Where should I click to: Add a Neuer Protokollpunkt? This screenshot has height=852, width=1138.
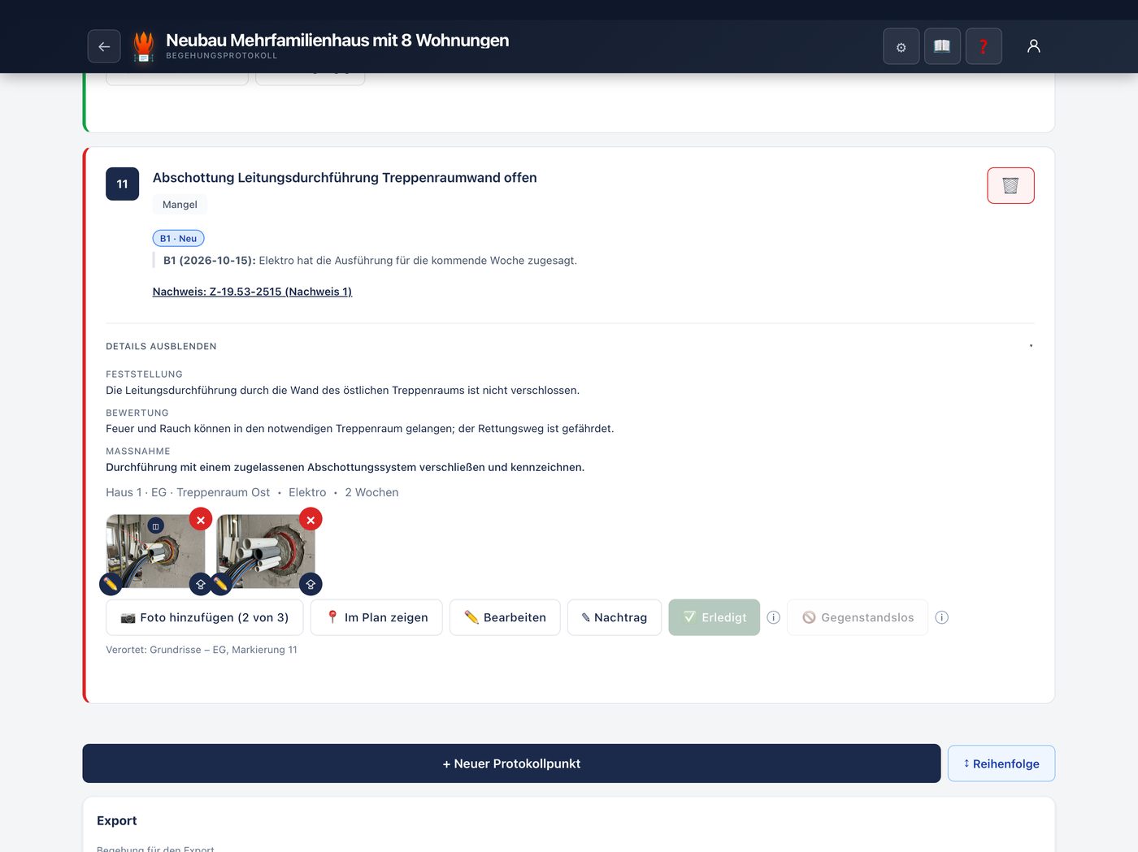511,763
